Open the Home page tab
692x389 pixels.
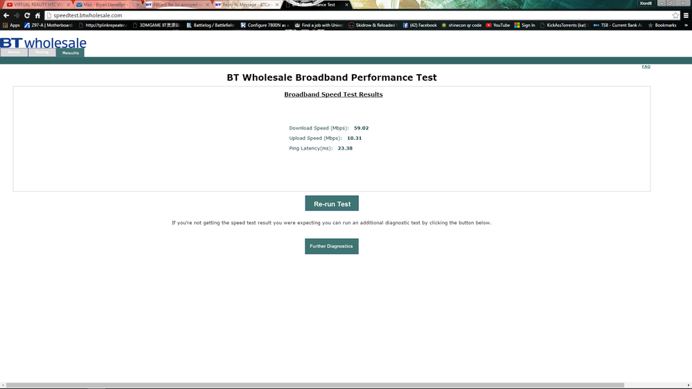point(14,53)
